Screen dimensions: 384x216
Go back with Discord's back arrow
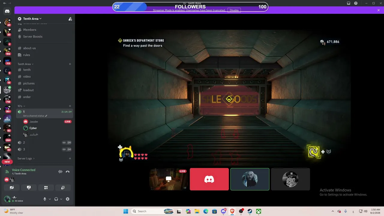coord(4,3)
